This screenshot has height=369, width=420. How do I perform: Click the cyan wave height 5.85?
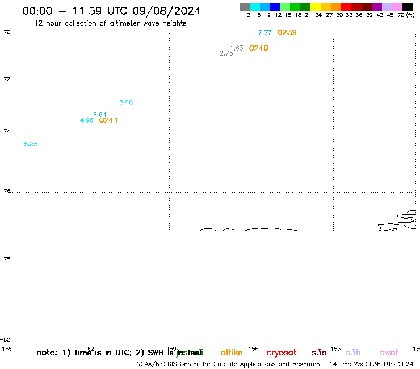tap(31, 144)
